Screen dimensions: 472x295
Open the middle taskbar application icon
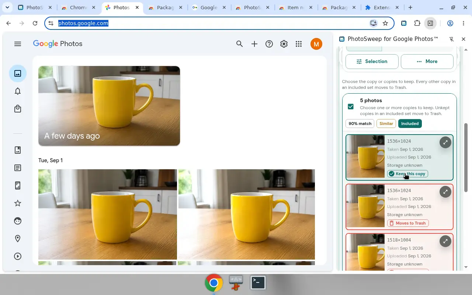(236, 282)
